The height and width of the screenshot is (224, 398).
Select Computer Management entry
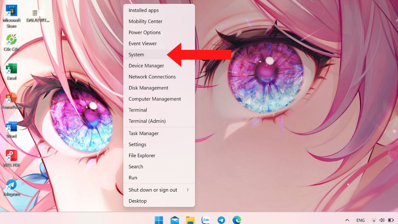click(x=159, y=99)
